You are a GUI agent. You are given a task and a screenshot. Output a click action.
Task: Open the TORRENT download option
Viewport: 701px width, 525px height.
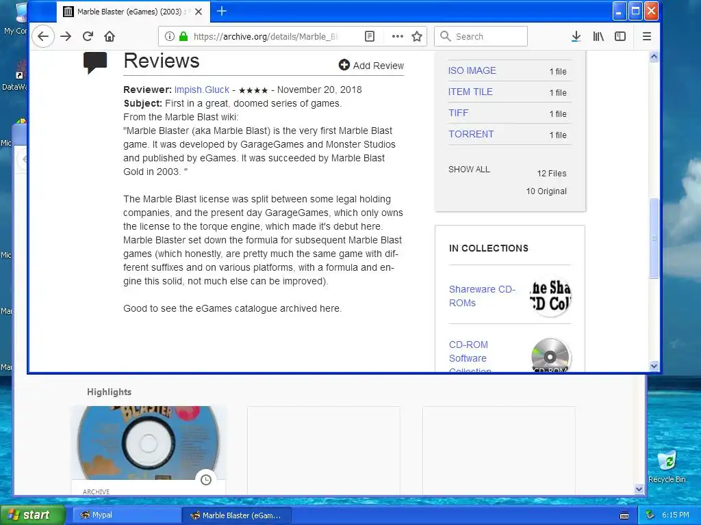(471, 134)
